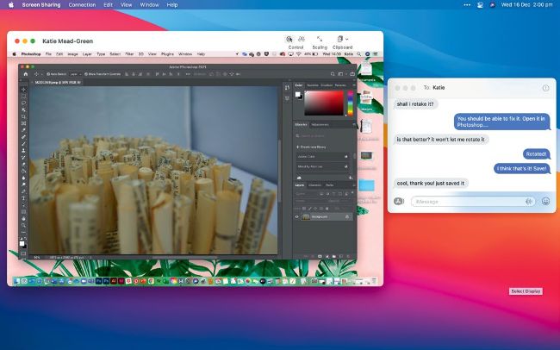Click the Scaling icon in Screen Sharing toolbar
The image size is (560, 350).
tap(319, 39)
